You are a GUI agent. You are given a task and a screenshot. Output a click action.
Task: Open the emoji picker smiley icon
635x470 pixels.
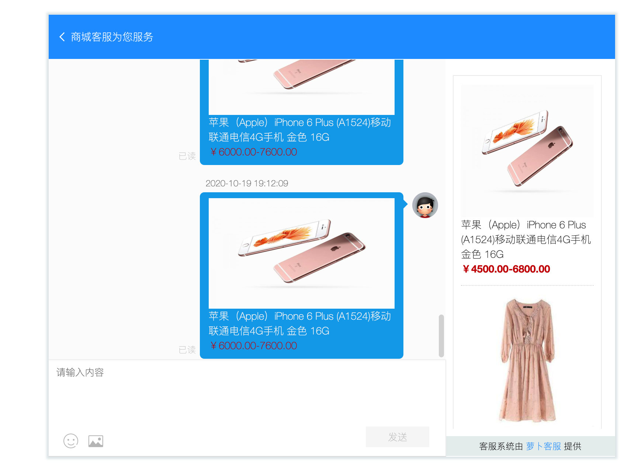[x=71, y=441]
